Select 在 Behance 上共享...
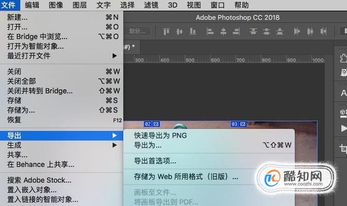The image size is (347, 206). (x=61, y=164)
